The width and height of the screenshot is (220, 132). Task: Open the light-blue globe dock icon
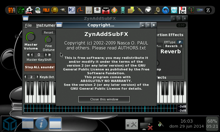pos(174,10)
